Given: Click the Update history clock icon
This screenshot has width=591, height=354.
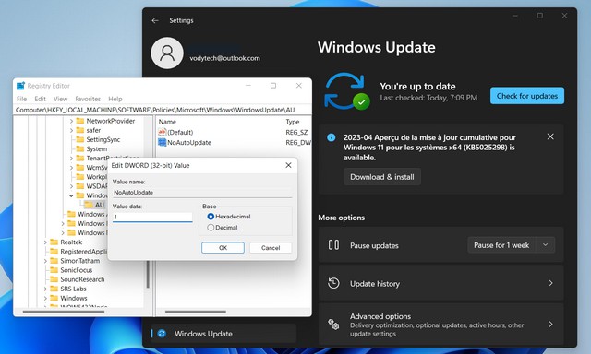Looking at the screenshot, I should point(333,283).
